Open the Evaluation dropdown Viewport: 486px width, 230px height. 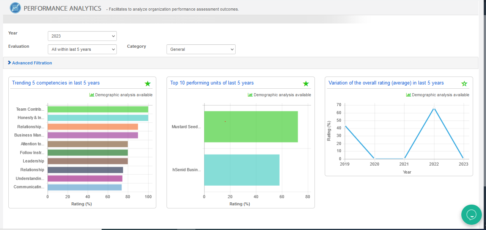click(x=82, y=49)
